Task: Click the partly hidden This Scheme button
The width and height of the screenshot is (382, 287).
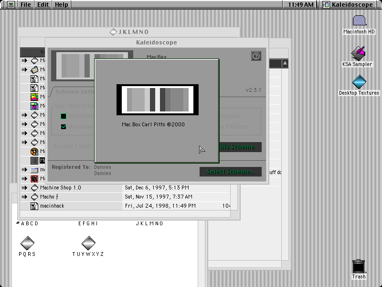Action: pos(241,147)
